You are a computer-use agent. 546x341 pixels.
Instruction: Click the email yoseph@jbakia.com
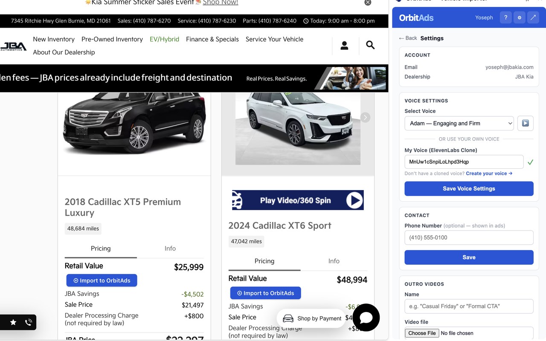pos(509,67)
